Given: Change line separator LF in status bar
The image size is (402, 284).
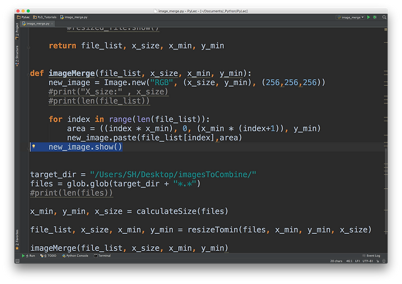Looking at the screenshot, I should pyautogui.click(x=357, y=261).
